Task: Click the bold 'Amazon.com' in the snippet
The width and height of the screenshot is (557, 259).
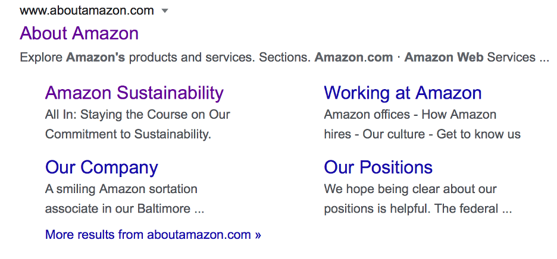Action: click(x=353, y=58)
